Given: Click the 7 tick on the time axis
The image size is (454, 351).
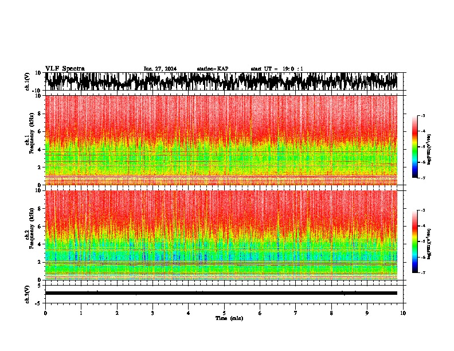Looking at the screenshot, I should [296, 313].
